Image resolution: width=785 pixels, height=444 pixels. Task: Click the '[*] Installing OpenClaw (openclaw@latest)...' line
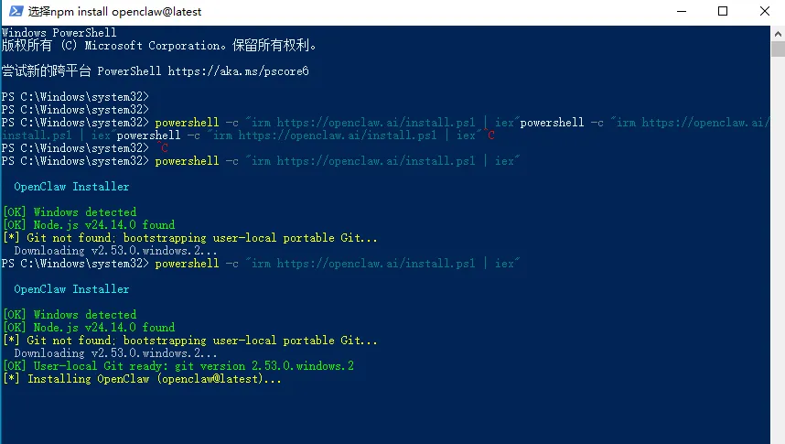144,379
